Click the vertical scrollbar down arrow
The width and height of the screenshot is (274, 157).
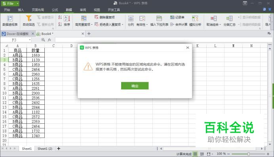pyautogui.click(x=270, y=144)
